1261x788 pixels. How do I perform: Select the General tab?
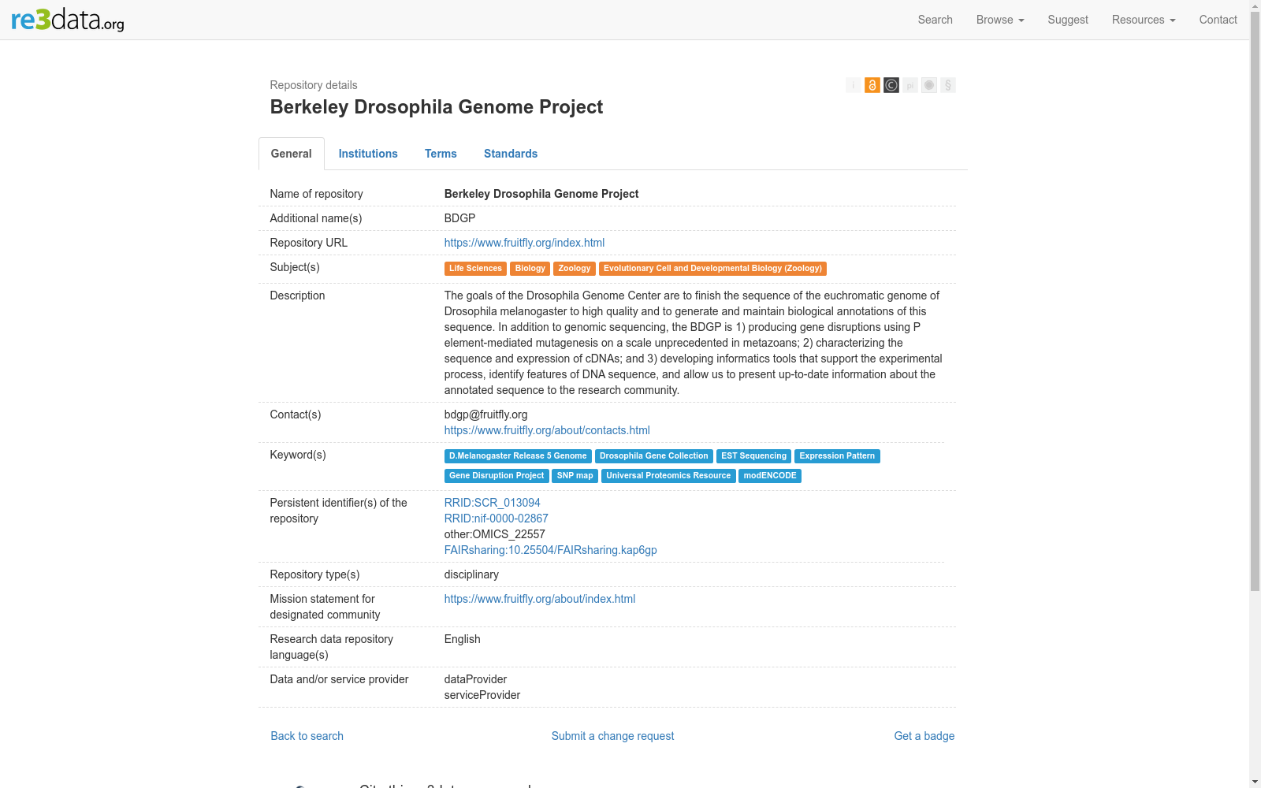pos(292,154)
